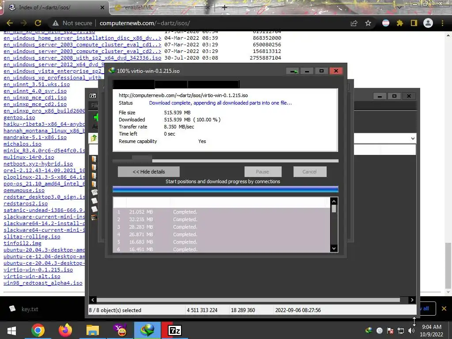The image size is (452, 339).
Task: Launch Firefox from the taskbar
Action: 65,330
